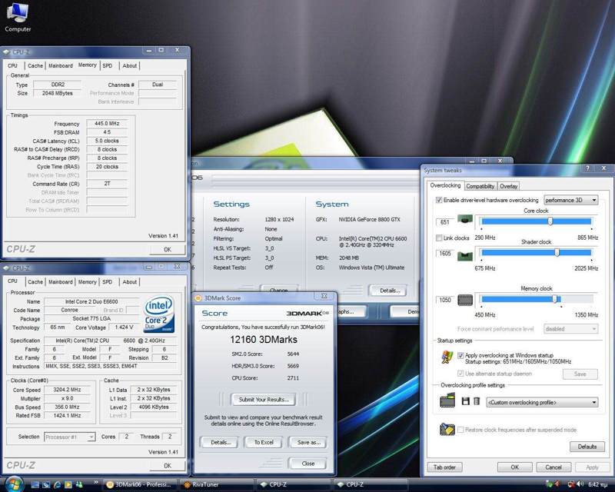This screenshot has width=615, height=492.
Task: Click the red arrow tray icon
Action: pyautogui.click(x=557, y=484)
